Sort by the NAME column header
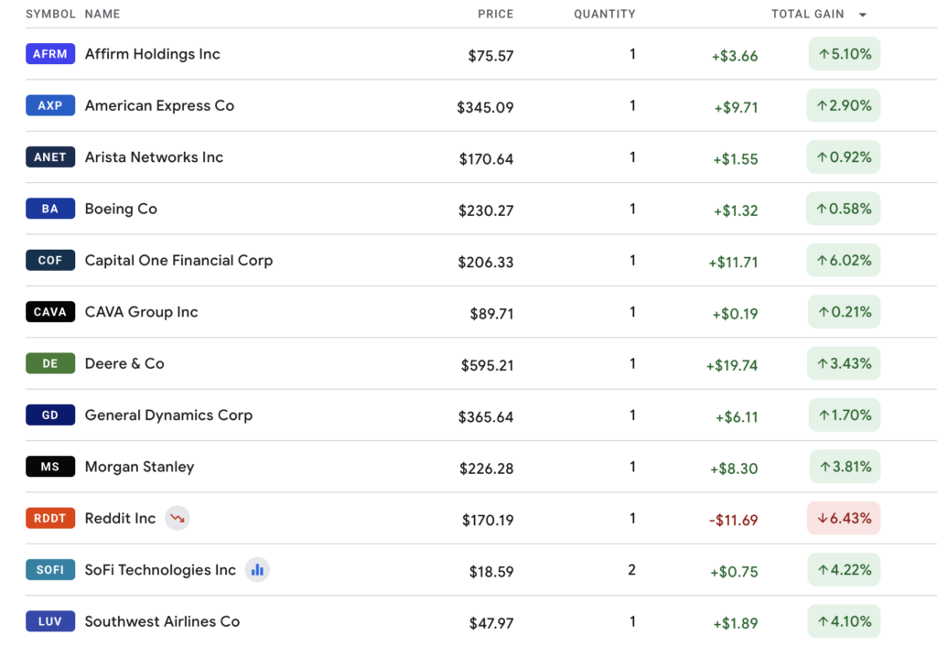This screenshot has width=937, height=657. pos(102,14)
